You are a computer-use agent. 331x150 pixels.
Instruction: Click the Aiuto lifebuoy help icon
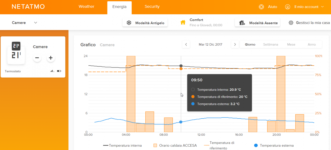pyautogui.click(x=261, y=7)
